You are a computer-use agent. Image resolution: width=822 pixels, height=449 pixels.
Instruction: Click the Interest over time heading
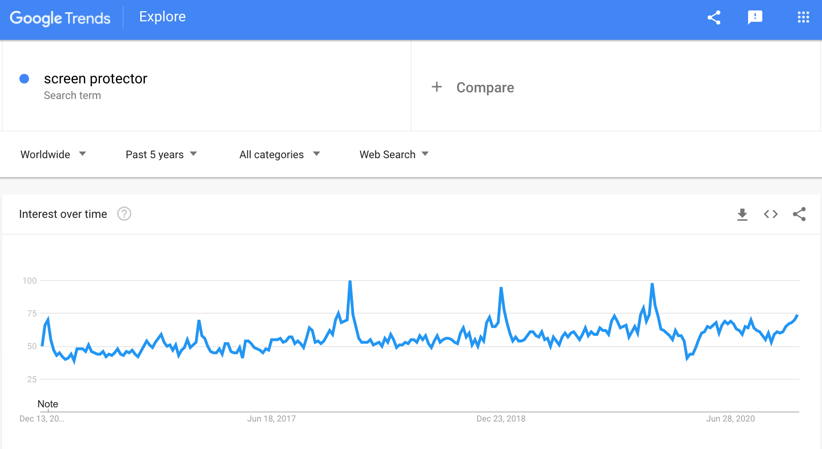point(63,214)
